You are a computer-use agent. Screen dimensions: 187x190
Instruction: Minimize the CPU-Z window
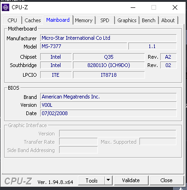click(x=133, y=7)
